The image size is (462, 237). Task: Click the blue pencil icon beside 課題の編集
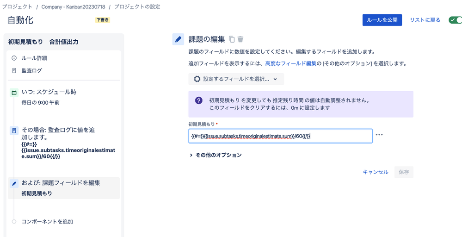coord(178,39)
